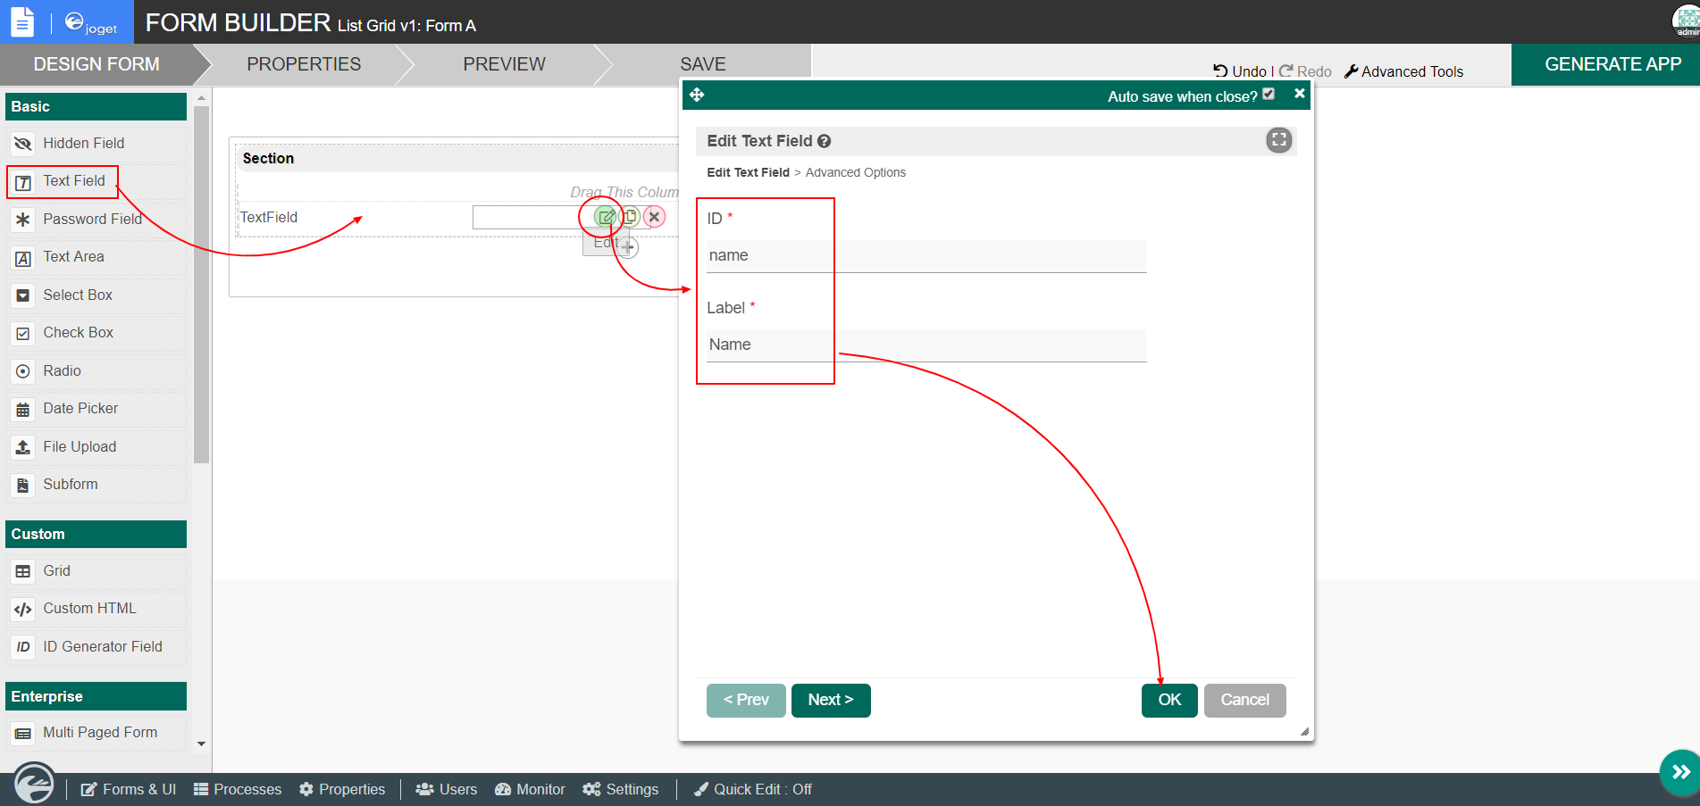Delete TextField using the red X icon

coord(655,217)
